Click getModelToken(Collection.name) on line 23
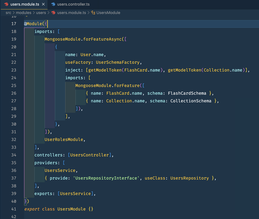Viewport: 259px width, 219px height. (207, 70)
